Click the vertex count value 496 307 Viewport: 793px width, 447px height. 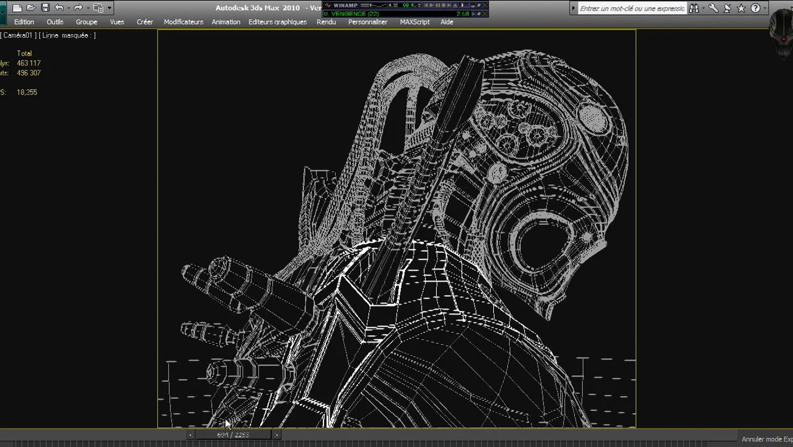29,73
